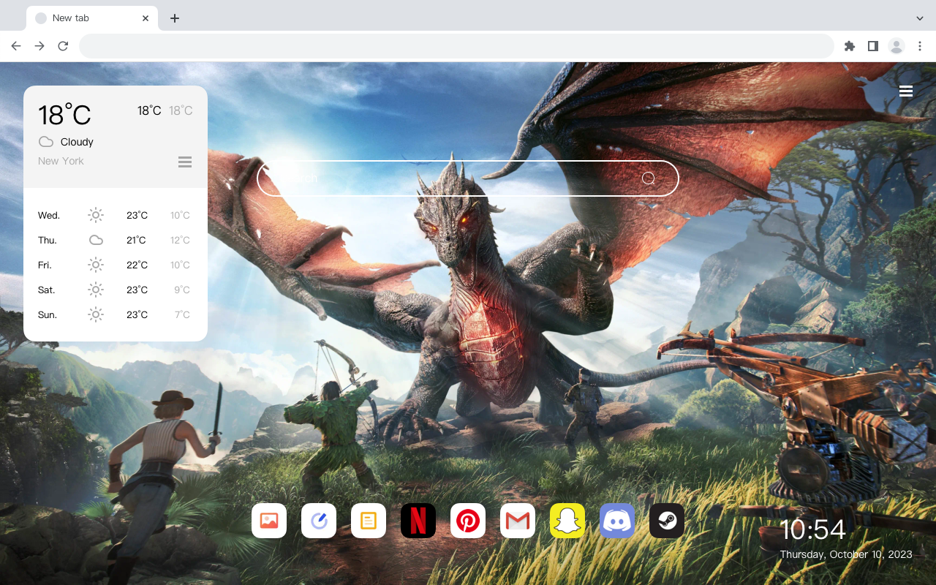This screenshot has height=585, width=936.
Task: Click the cloud icon in Thursday's forecast
Action: (x=96, y=240)
